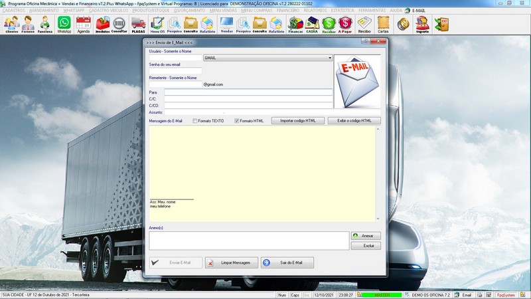Click into the Assunto subject field
531x299 pixels.
point(272,112)
